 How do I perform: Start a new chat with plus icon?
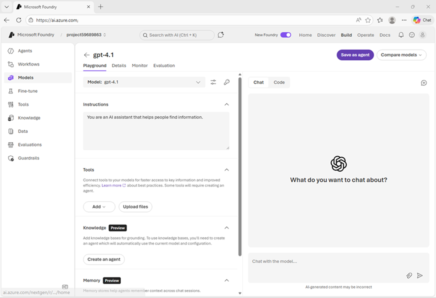click(x=424, y=83)
